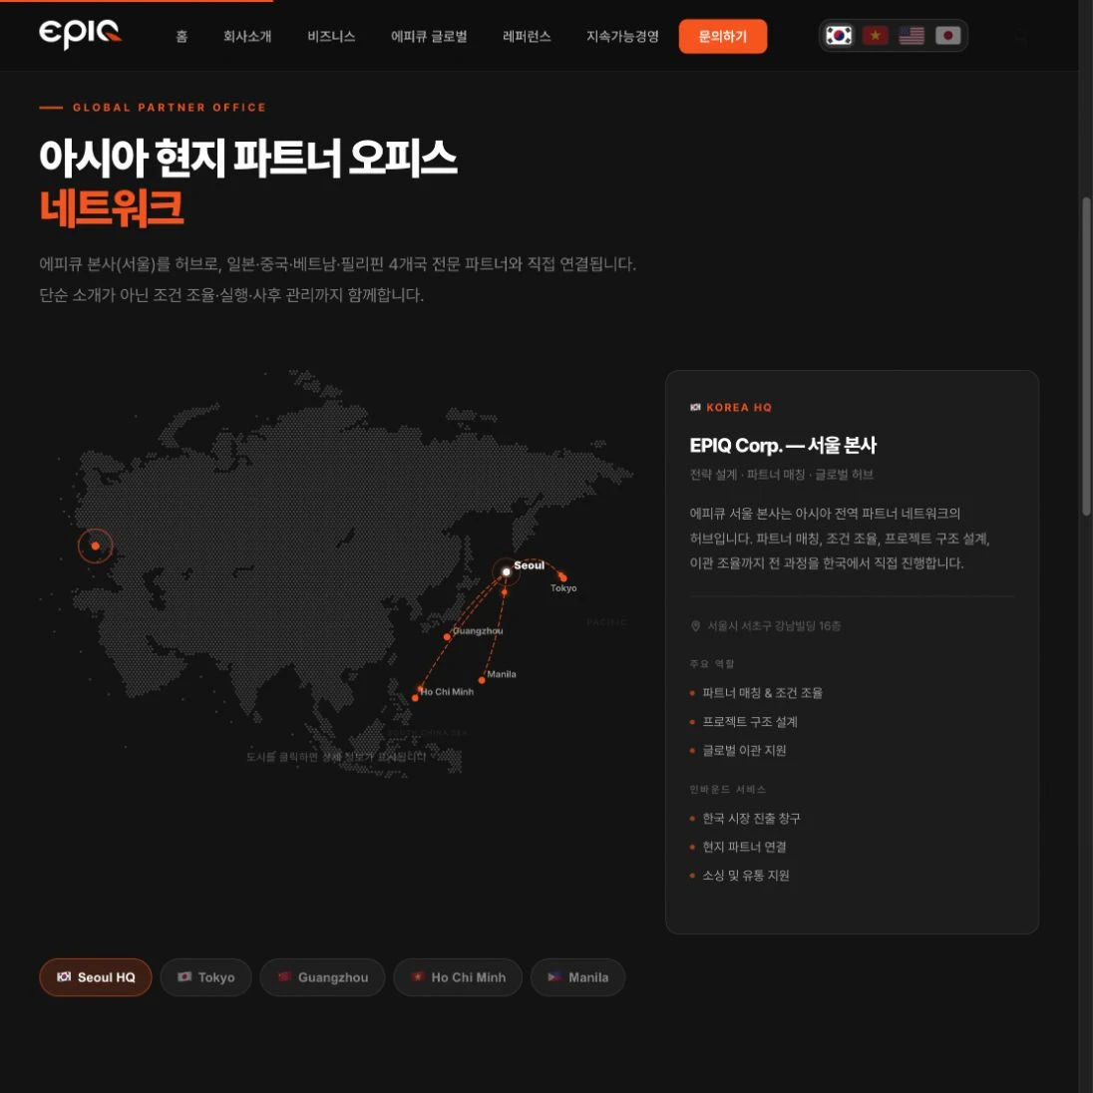Open the 홈 menu item
The height and width of the screenshot is (1093, 1093).
pos(182,36)
